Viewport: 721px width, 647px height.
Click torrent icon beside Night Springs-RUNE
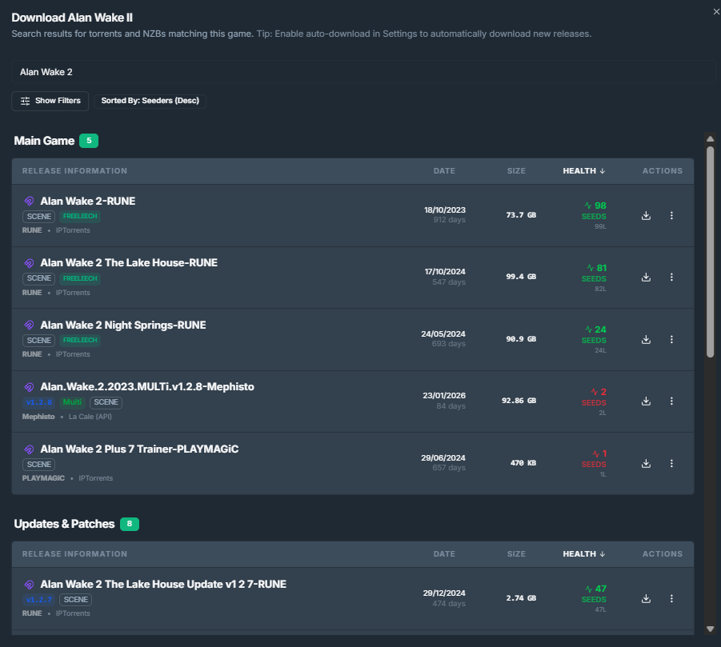[29, 325]
